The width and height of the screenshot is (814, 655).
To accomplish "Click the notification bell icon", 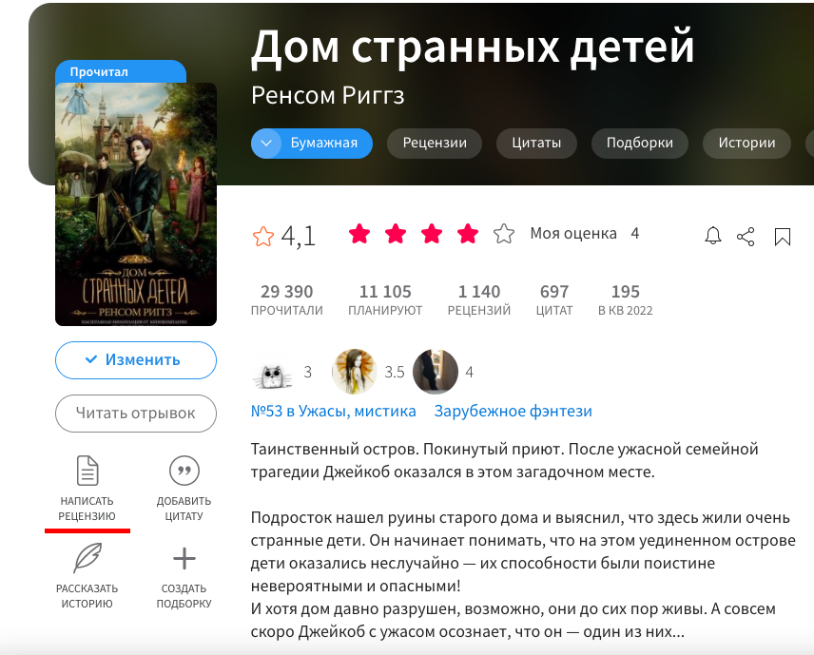I will 713,236.
